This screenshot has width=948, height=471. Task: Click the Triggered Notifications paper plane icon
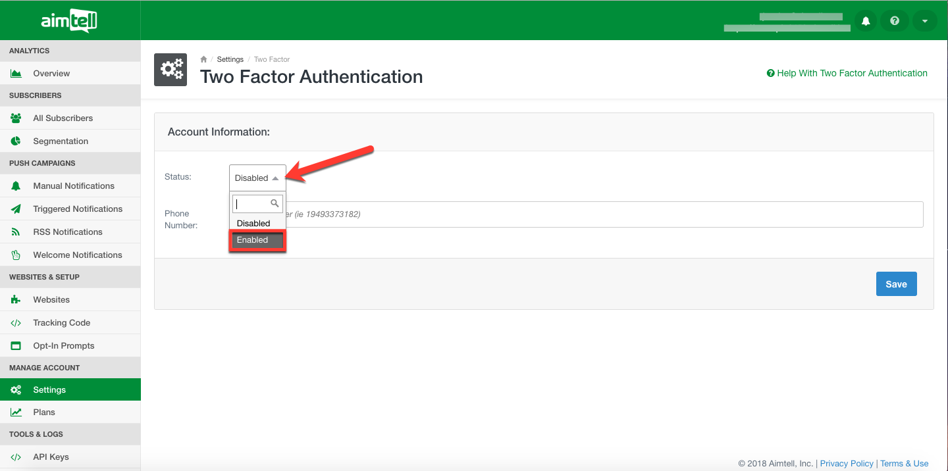[x=16, y=209]
